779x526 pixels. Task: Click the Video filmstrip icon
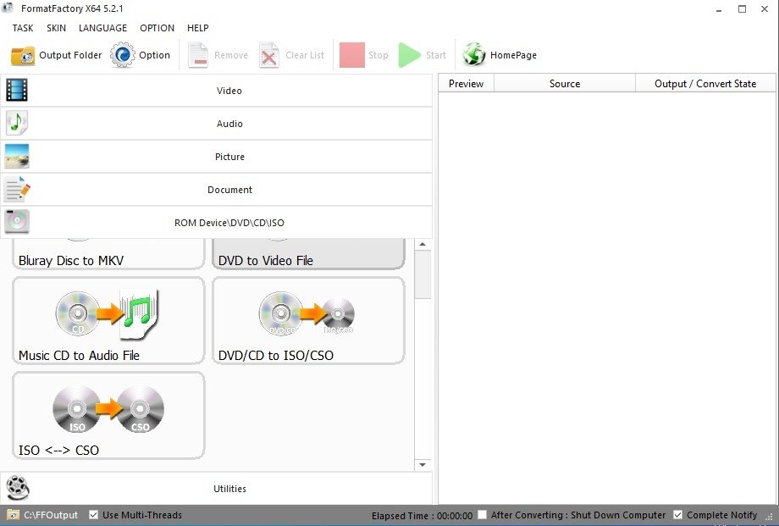(17, 90)
